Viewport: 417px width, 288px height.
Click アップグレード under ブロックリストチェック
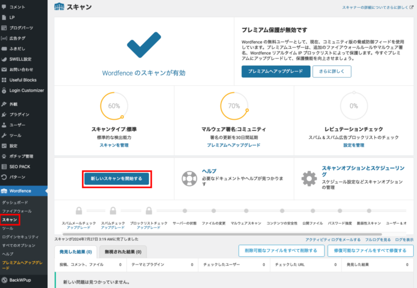click(x=149, y=228)
